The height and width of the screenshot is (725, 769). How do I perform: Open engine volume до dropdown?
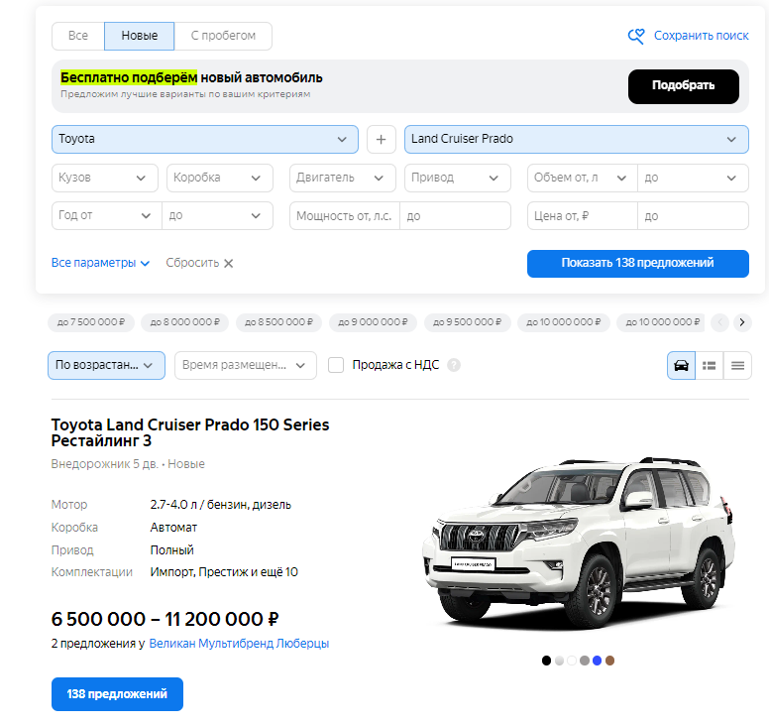(x=693, y=178)
